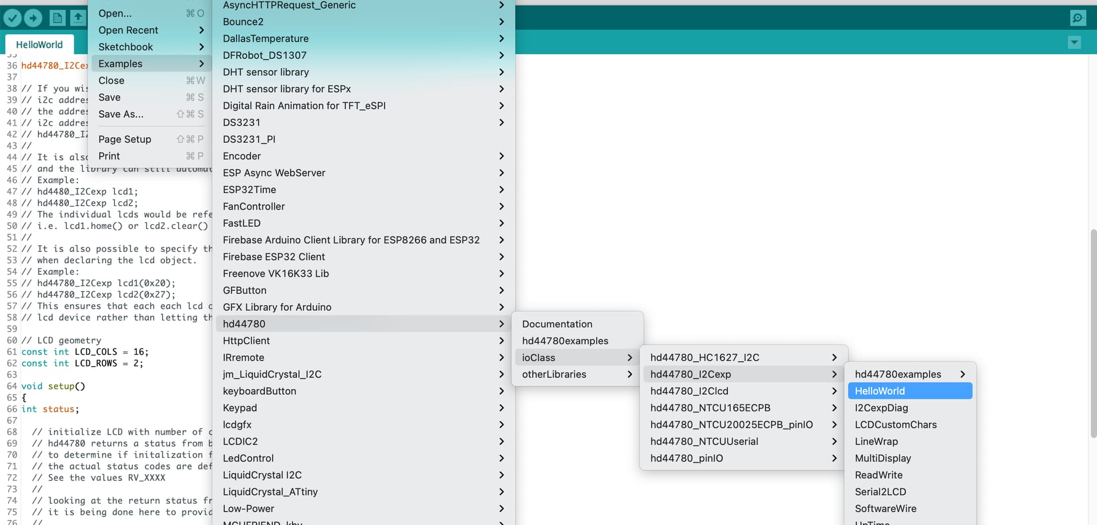Expand the Low-Power examples submenu
Viewport: 1097px width, 525px height.
363,509
